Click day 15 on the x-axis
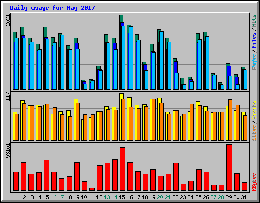The image size is (260, 203). pos(122,197)
